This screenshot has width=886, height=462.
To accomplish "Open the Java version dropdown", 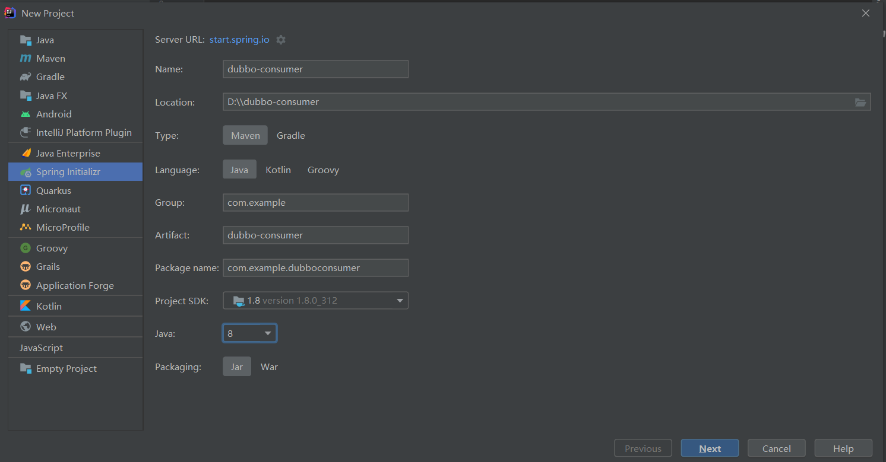I will (x=249, y=333).
